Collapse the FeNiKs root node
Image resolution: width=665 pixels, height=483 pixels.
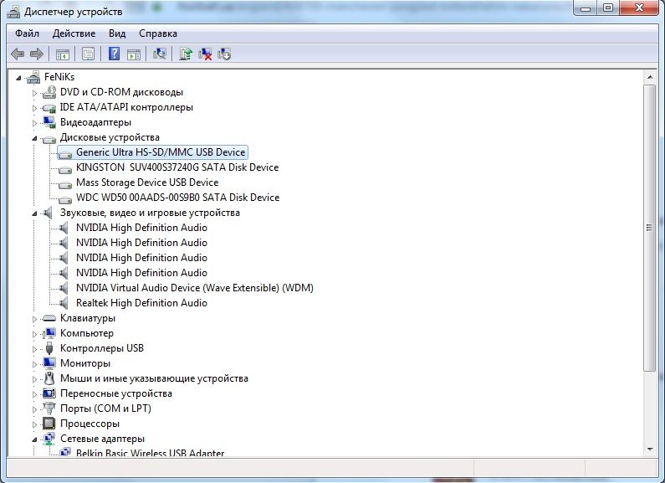(x=18, y=78)
